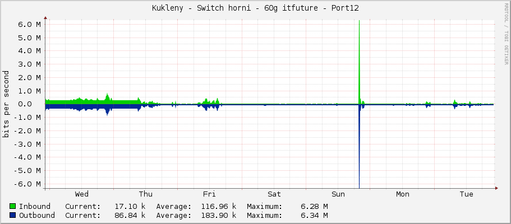Click the green traffic hump on Friday
Screen dimensions: 511x224
click(209, 101)
